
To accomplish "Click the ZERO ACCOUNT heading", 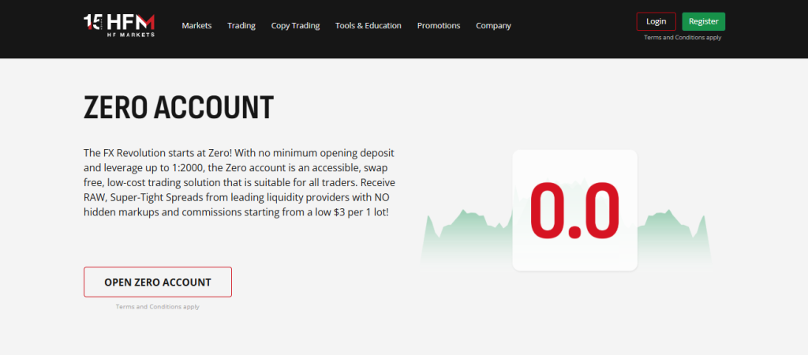I will click(x=178, y=107).
